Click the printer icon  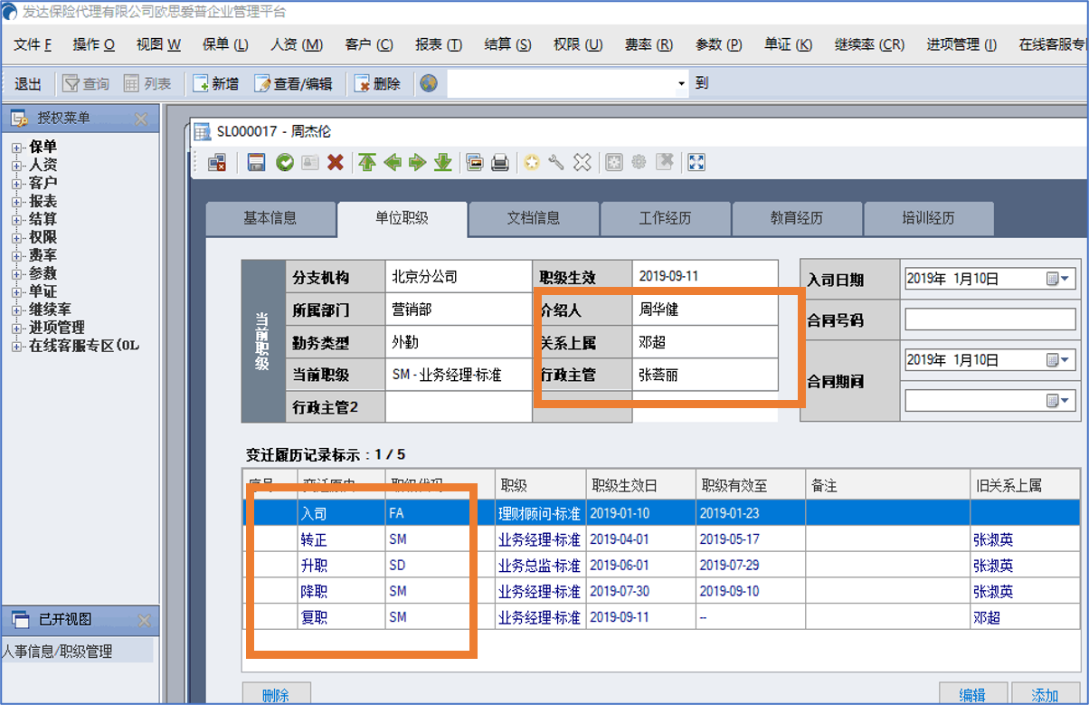tap(500, 163)
